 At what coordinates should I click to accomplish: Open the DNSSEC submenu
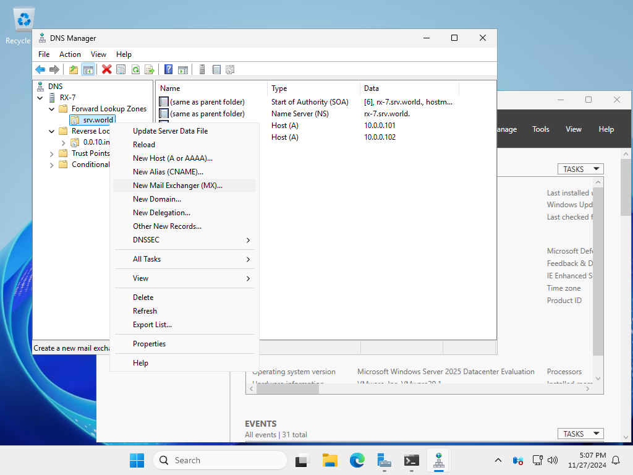click(184, 240)
